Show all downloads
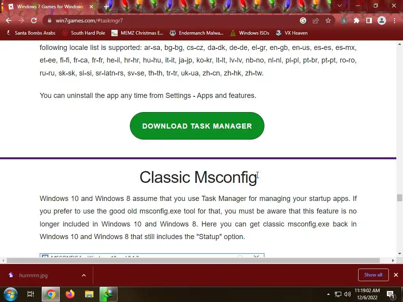 pyautogui.click(x=373, y=275)
